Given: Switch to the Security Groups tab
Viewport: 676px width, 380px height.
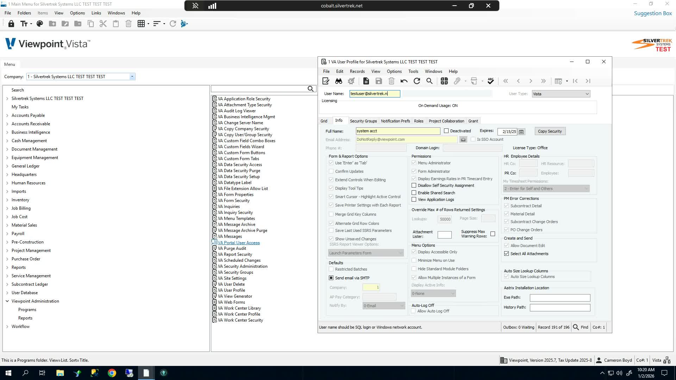Looking at the screenshot, I should tap(363, 121).
